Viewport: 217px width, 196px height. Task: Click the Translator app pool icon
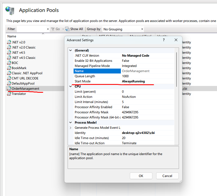coord(9,94)
